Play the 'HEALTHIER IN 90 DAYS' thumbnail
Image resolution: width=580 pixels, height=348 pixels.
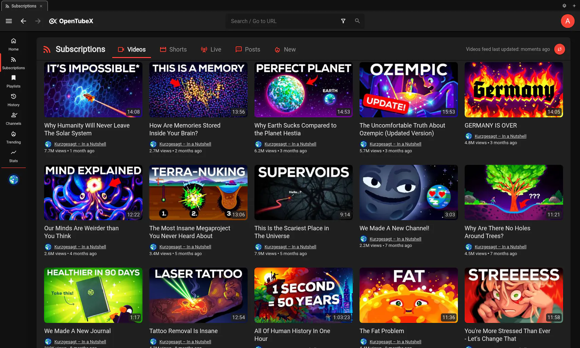pyautogui.click(x=93, y=295)
